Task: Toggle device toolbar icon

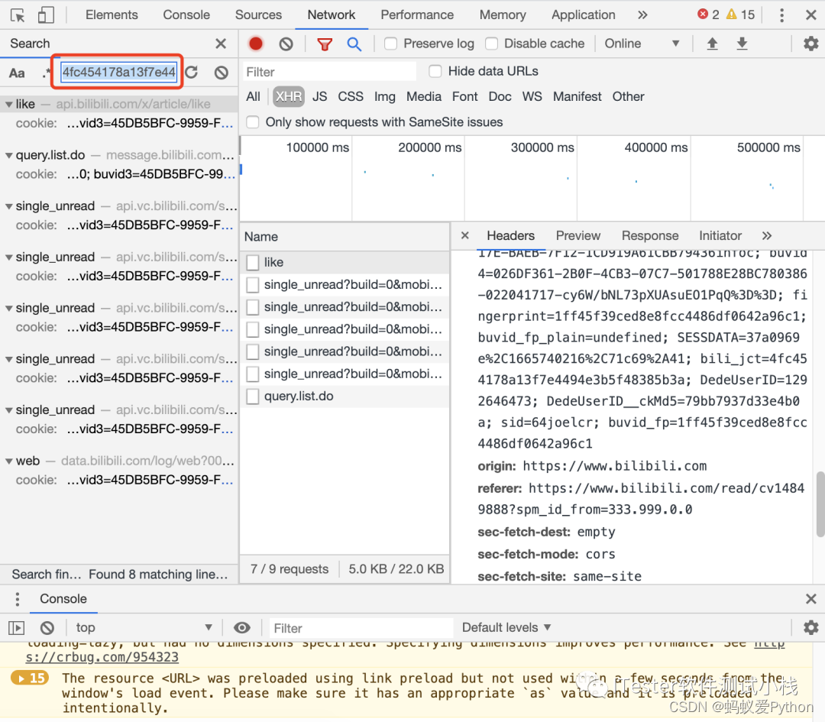Action: (x=46, y=15)
